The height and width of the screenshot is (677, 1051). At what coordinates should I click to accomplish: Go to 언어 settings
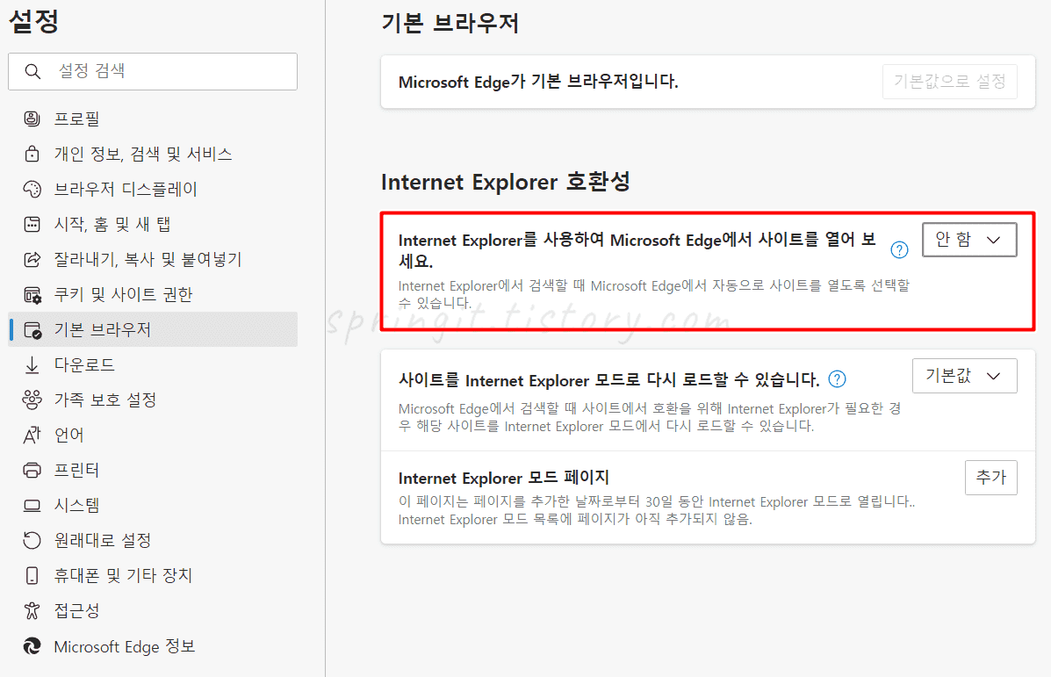[153, 435]
